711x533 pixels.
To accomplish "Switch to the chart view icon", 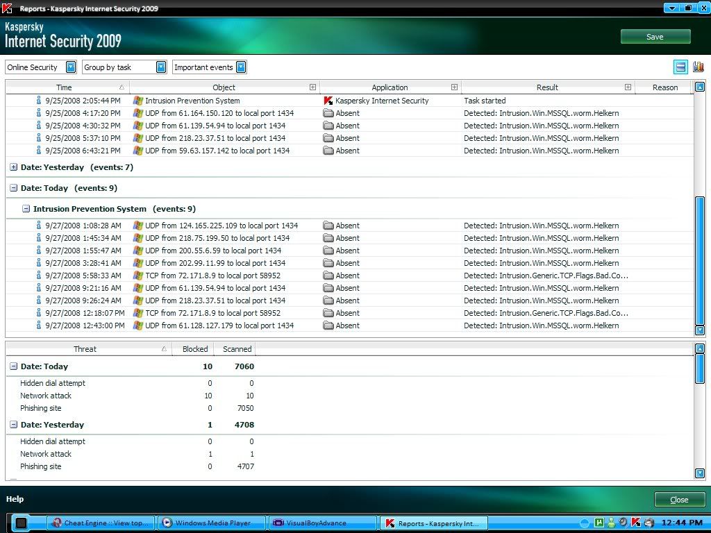I will pyautogui.click(x=699, y=67).
